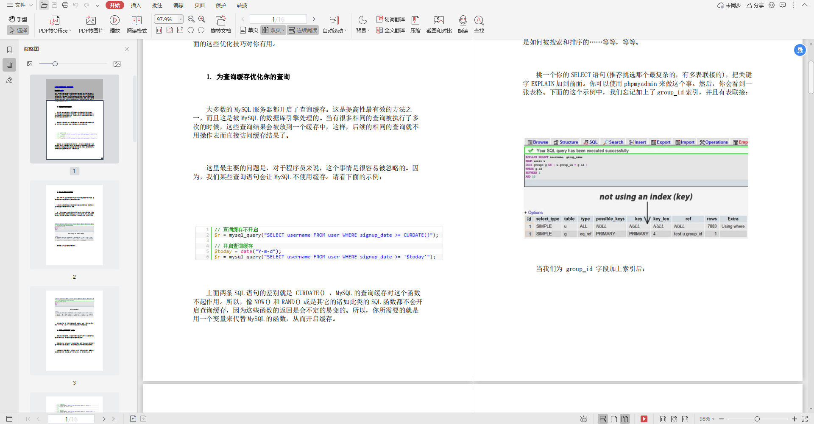The image size is (814, 424).
Task: Open the 转换 ribbon tab
Action: point(242,5)
